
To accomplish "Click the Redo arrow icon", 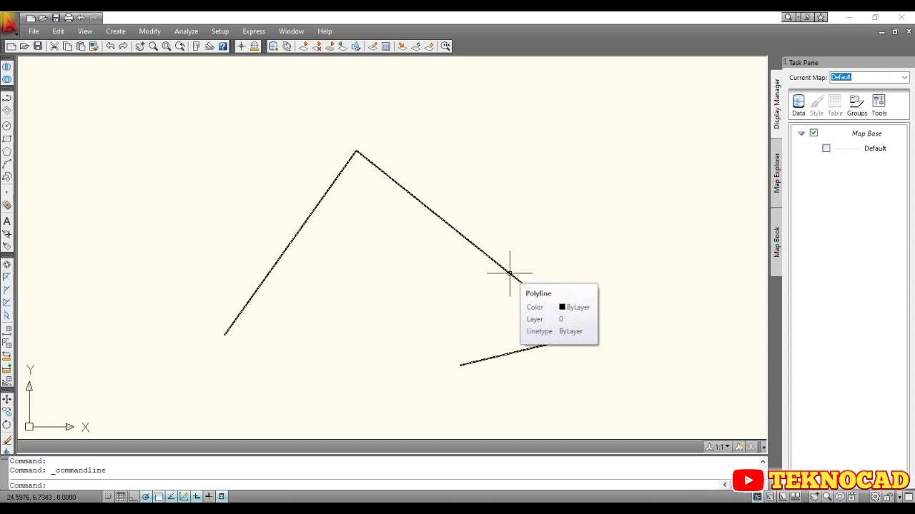I will pos(123,46).
